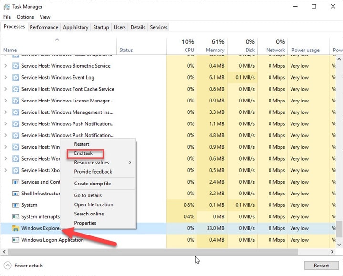The width and height of the screenshot is (343, 276).
Task: Switch to the Details tab
Action: (x=138, y=27)
